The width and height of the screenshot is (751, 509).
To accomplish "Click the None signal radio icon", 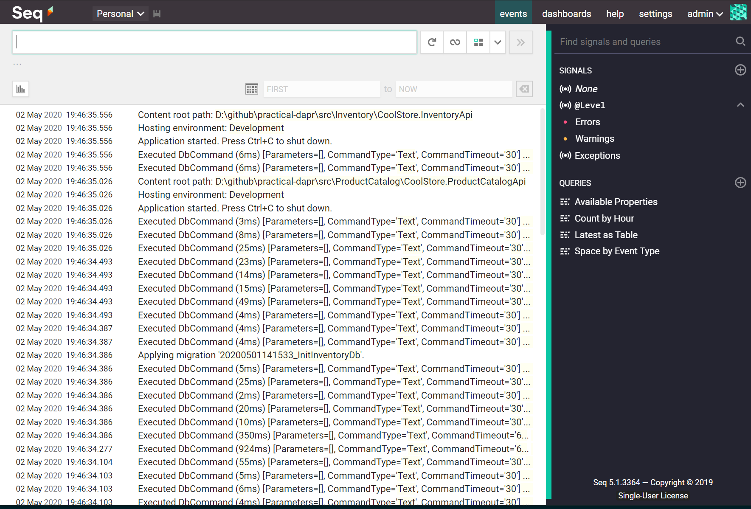I will (565, 89).
